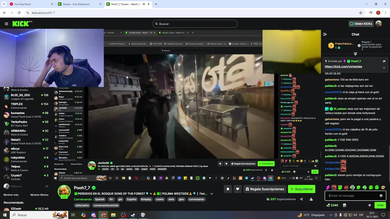390x219 pixels.
Task: Click the green Suscribirse button
Action: 302,189
